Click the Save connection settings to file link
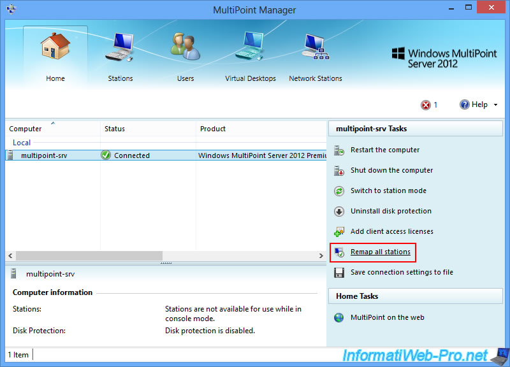This screenshot has height=367, width=510. point(402,273)
